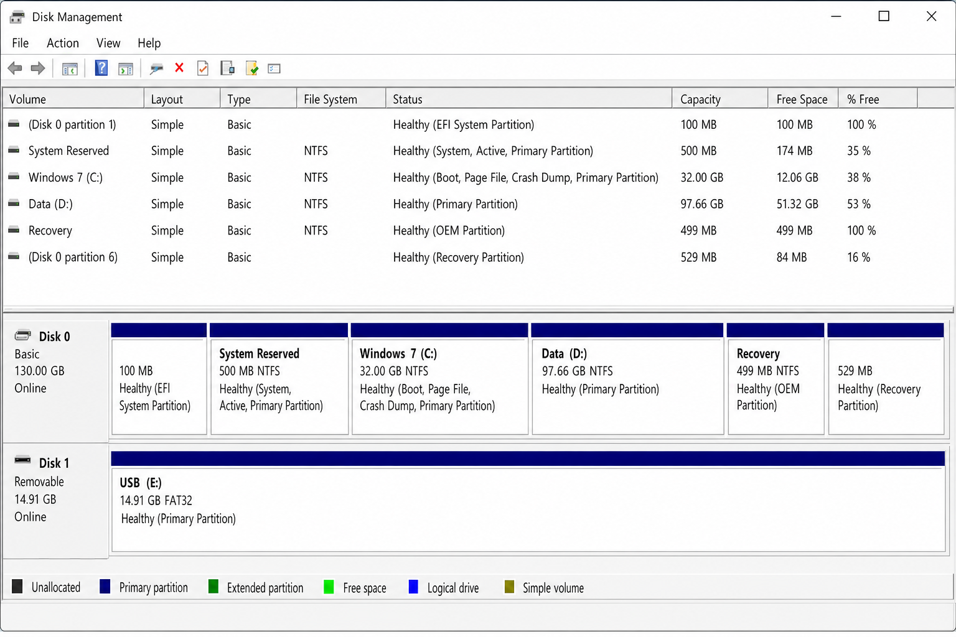Click the Back arrow toolbar icon
Image resolution: width=956 pixels, height=637 pixels.
click(x=15, y=68)
